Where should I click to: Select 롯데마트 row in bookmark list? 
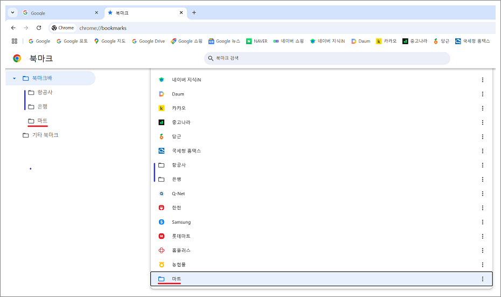pyautogui.click(x=322, y=236)
